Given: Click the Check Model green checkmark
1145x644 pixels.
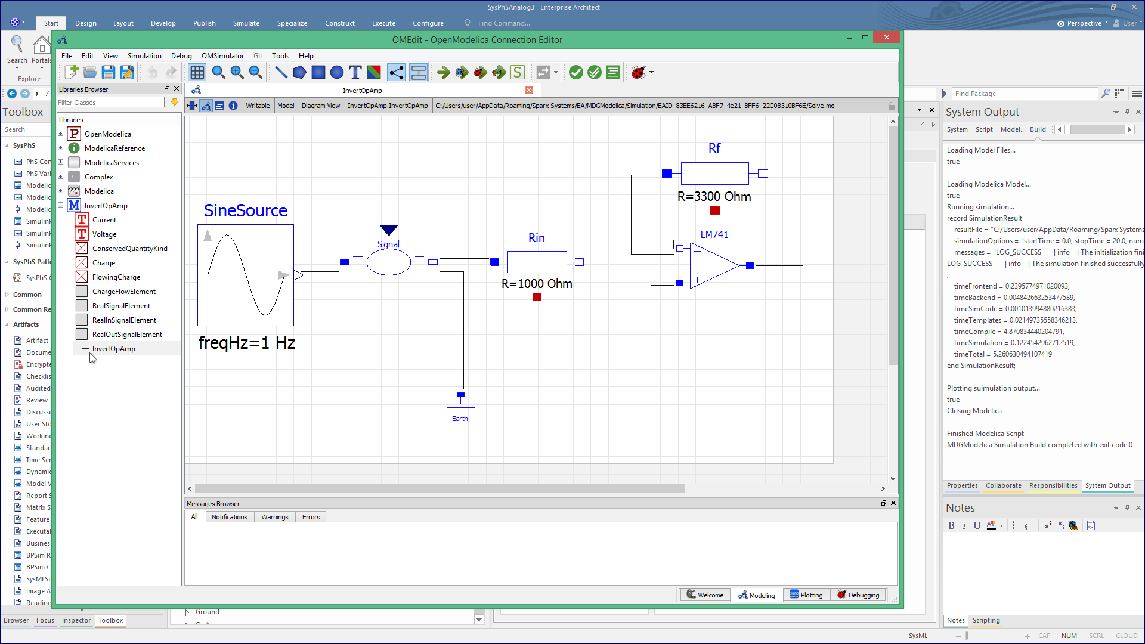Looking at the screenshot, I should coord(575,72).
